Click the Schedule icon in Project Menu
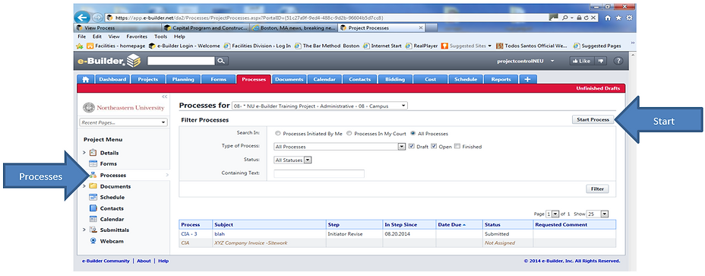The width and height of the screenshot is (705, 276). tap(93, 197)
